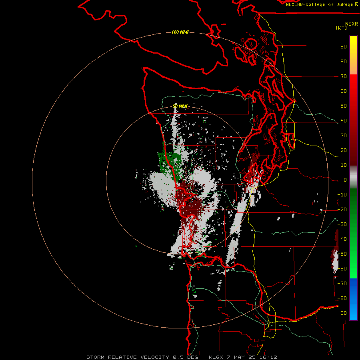Select the -30 knot scale label
This screenshot has height=360, width=360.
[x=342, y=224]
